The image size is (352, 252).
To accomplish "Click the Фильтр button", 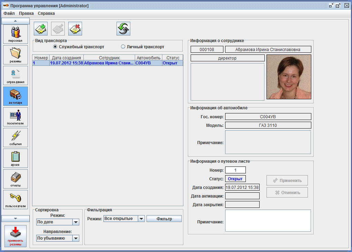I will point(164,219).
